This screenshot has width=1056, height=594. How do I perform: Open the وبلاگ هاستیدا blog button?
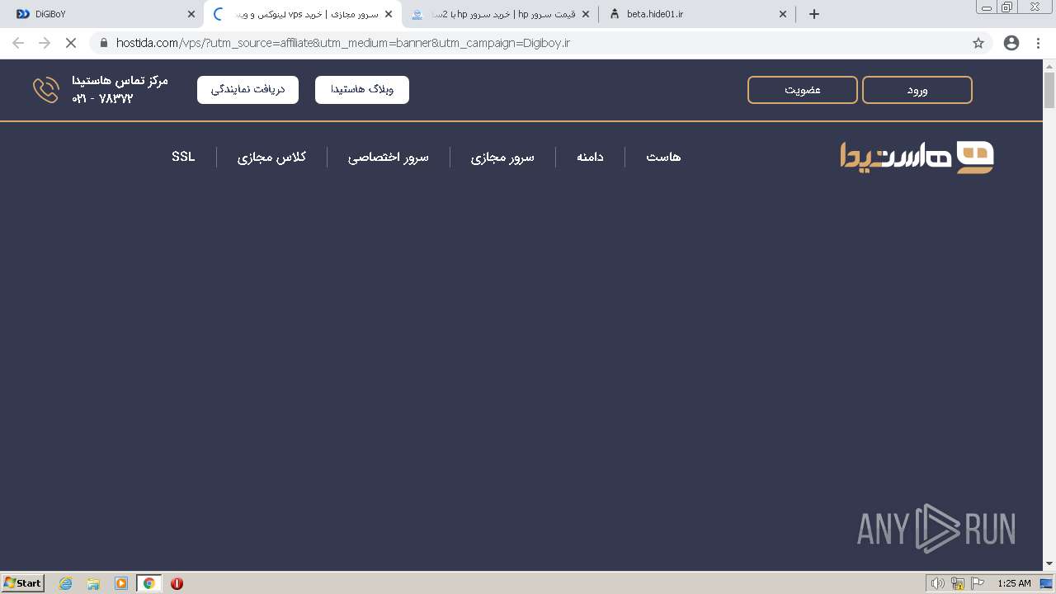tap(362, 90)
